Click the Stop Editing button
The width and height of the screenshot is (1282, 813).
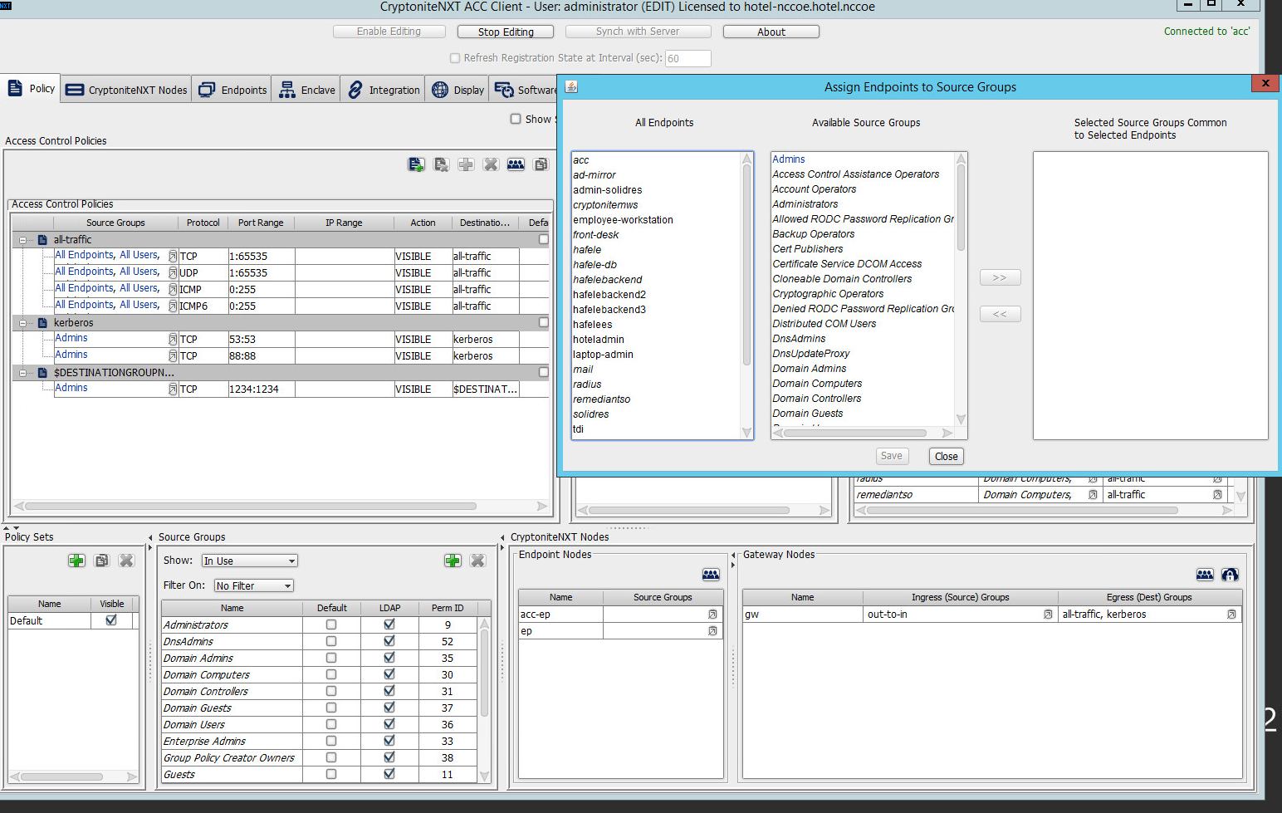[x=506, y=32]
